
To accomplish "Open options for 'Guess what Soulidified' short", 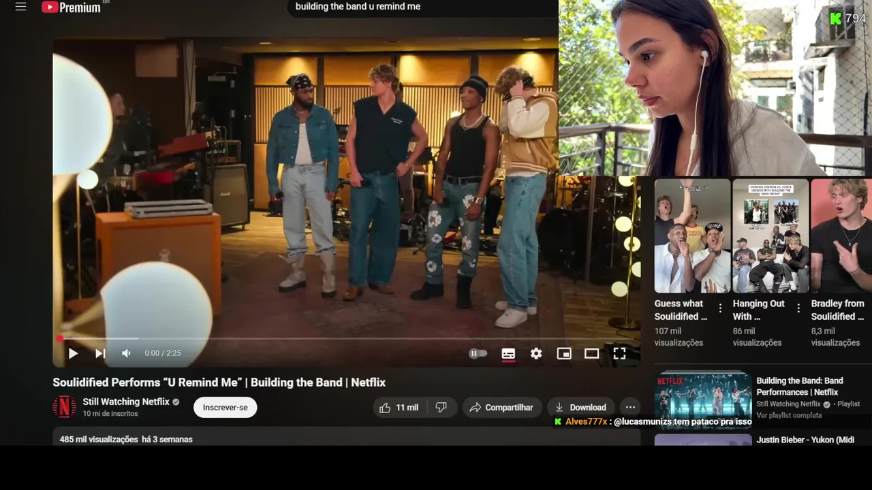I will (720, 308).
